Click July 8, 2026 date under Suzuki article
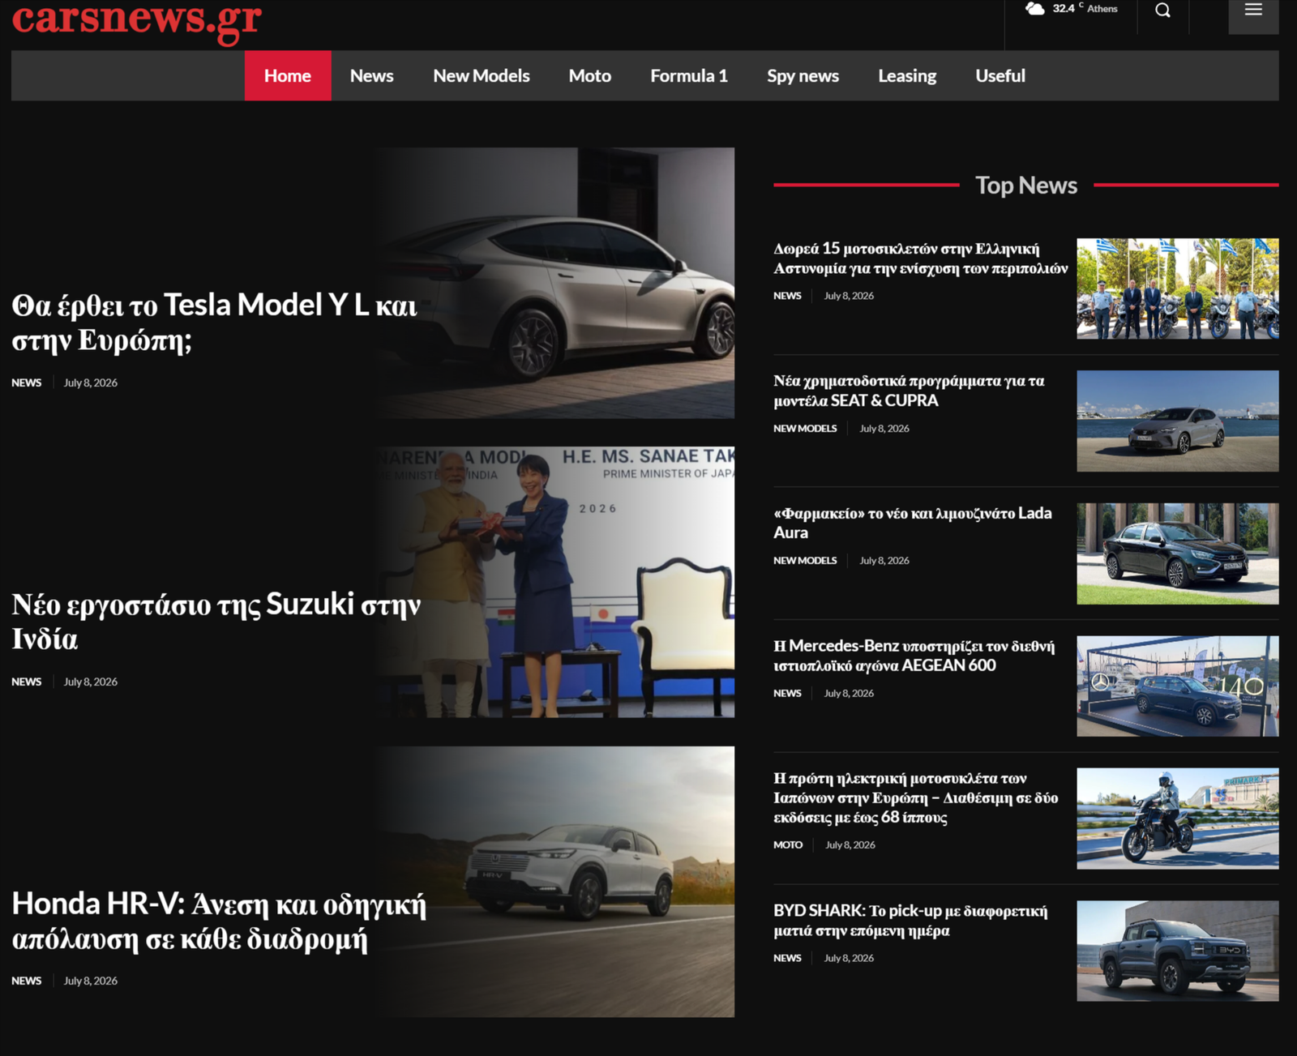 click(x=91, y=682)
